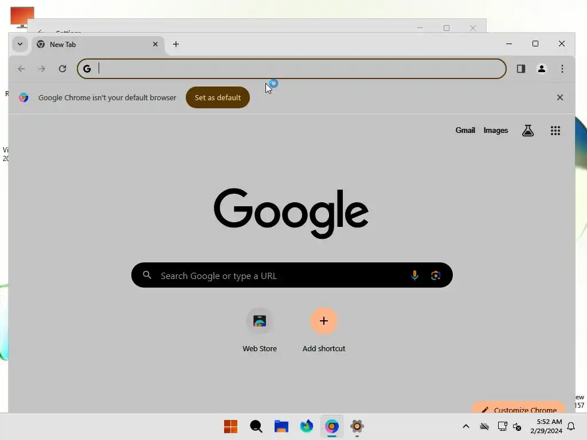Open File Explorer from taskbar
587x440 pixels.
point(281,426)
